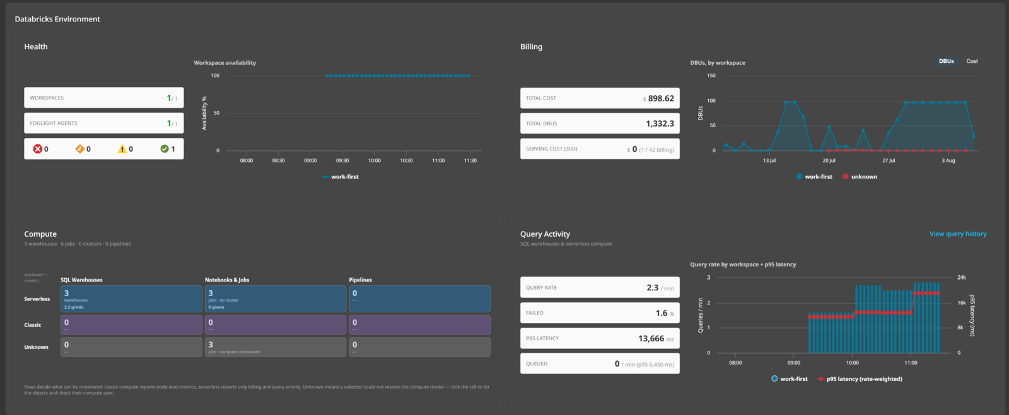Screen dimensions: 1009x415
Task: Open the Classic Notebooks & Jobs cell
Action: click(276, 325)
